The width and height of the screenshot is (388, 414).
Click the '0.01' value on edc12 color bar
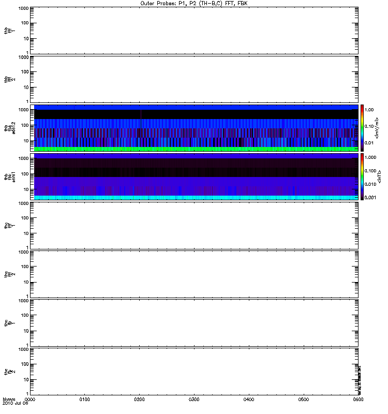pos(369,143)
